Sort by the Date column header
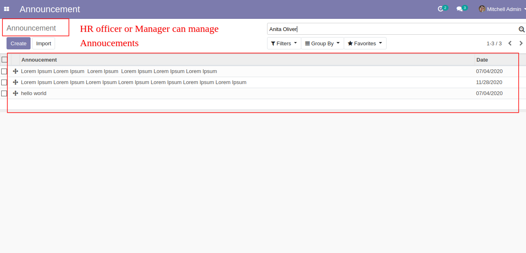 [482, 60]
